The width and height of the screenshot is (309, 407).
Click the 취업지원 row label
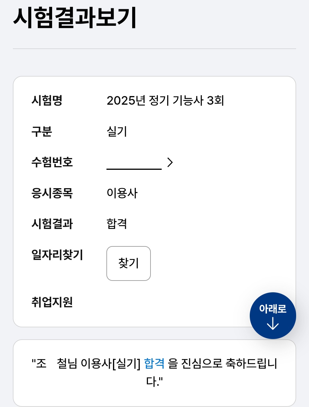(x=52, y=302)
